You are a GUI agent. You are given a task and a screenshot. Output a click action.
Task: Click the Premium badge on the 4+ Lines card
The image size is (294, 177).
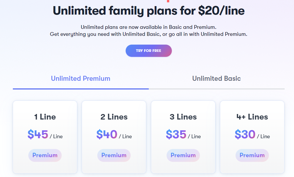tap(252, 155)
